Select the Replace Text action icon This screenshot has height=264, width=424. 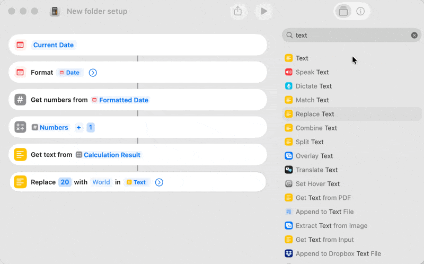[x=288, y=114]
